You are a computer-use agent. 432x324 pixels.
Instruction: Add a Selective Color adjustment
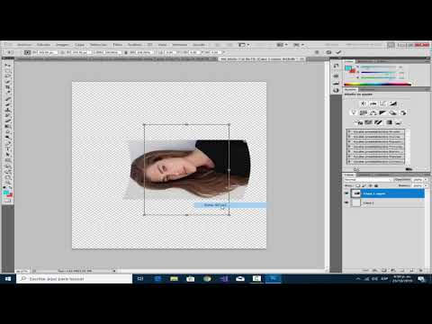pyautogui.click(x=399, y=122)
